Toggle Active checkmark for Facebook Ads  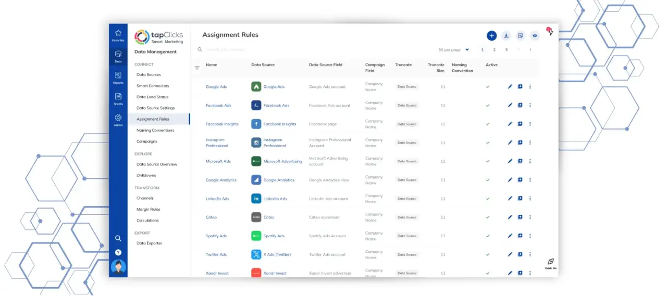(488, 105)
